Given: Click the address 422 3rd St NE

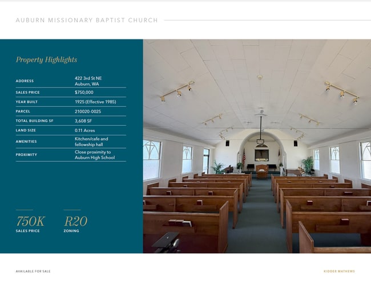Looking at the screenshot, I should click(88, 78).
